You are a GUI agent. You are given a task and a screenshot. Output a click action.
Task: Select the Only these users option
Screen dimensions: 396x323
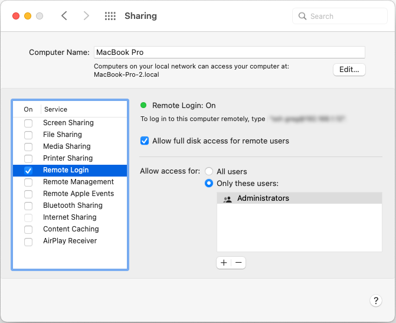click(209, 183)
